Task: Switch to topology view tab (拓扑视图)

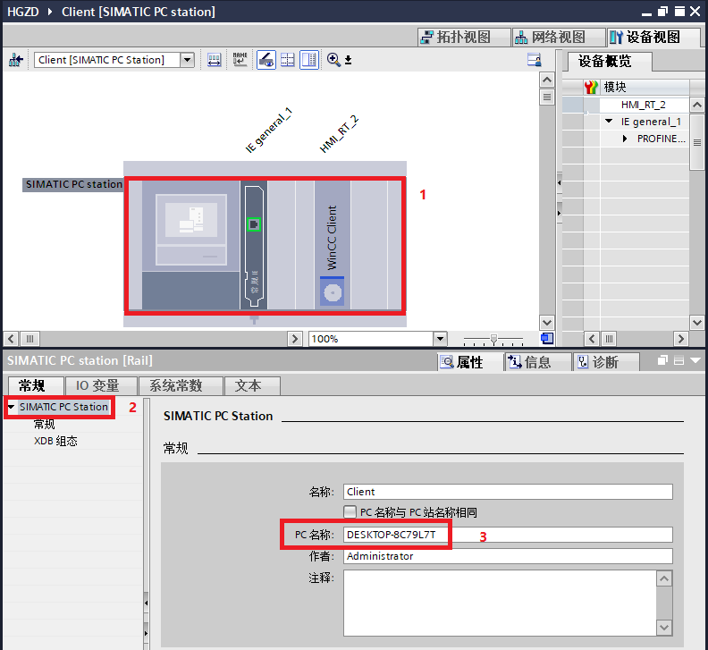Action: (464, 37)
